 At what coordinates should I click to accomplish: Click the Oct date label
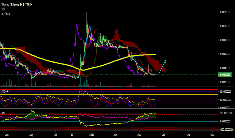(55, 135)
